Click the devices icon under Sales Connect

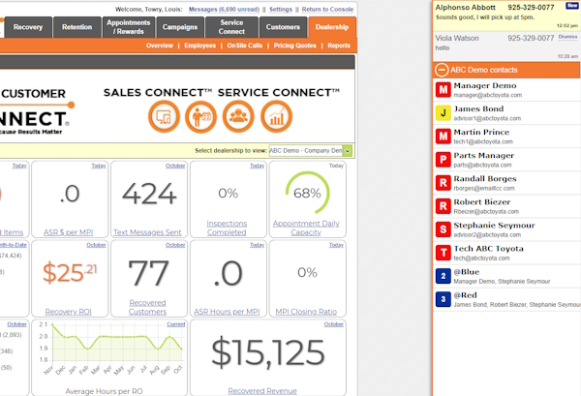point(163,117)
